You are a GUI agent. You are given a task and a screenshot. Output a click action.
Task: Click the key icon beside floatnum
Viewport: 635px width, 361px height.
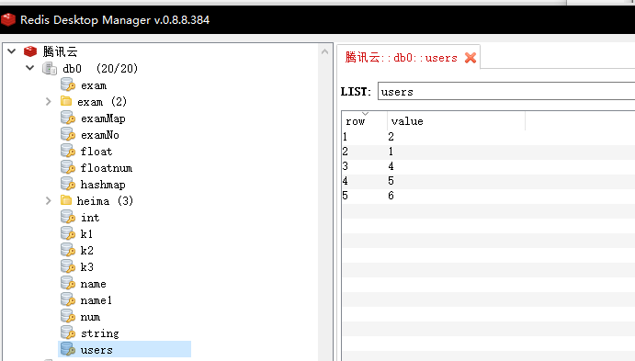click(x=68, y=167)
